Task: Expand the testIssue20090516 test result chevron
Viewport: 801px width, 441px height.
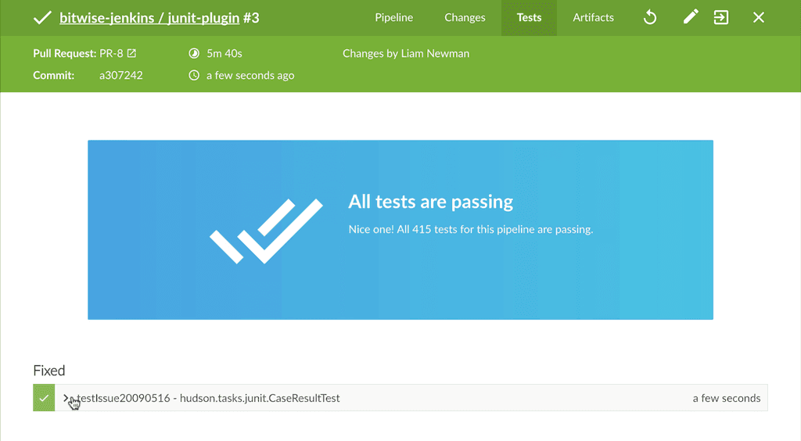Action: tap(66, 398)
